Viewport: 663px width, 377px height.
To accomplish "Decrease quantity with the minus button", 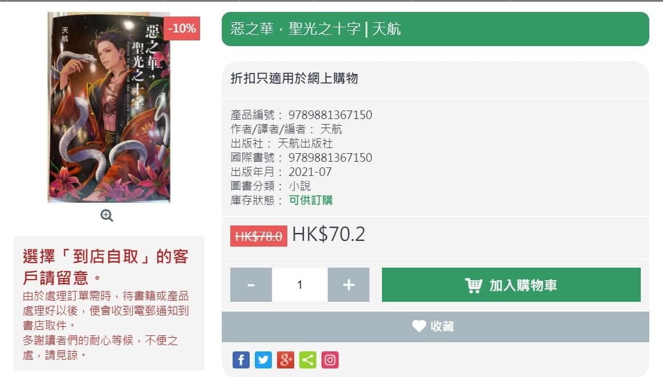I will coord(251,285).
